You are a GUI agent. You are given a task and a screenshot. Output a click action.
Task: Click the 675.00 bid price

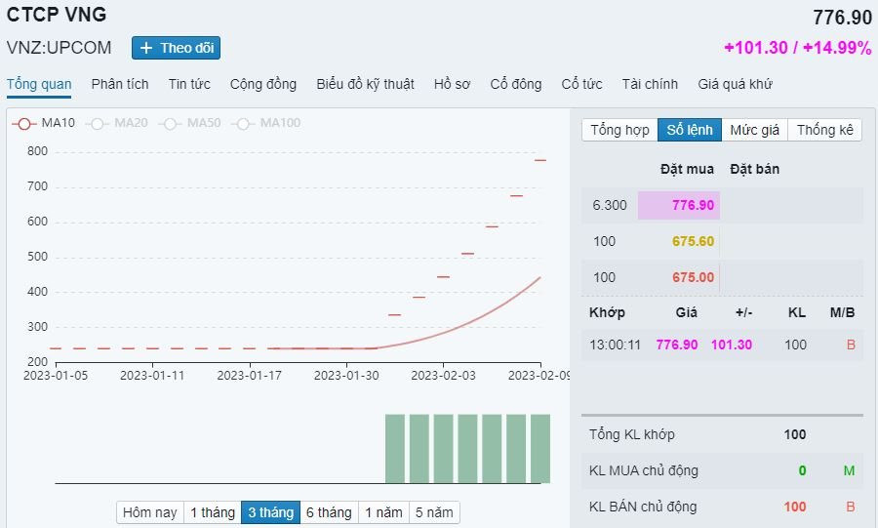pyautogui.click(x=693, y=277)
